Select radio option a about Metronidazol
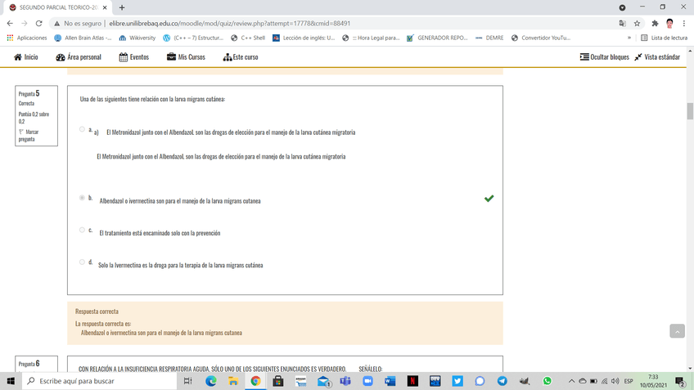The height and width of the screenshot is (390, 694). click(82, 129)
